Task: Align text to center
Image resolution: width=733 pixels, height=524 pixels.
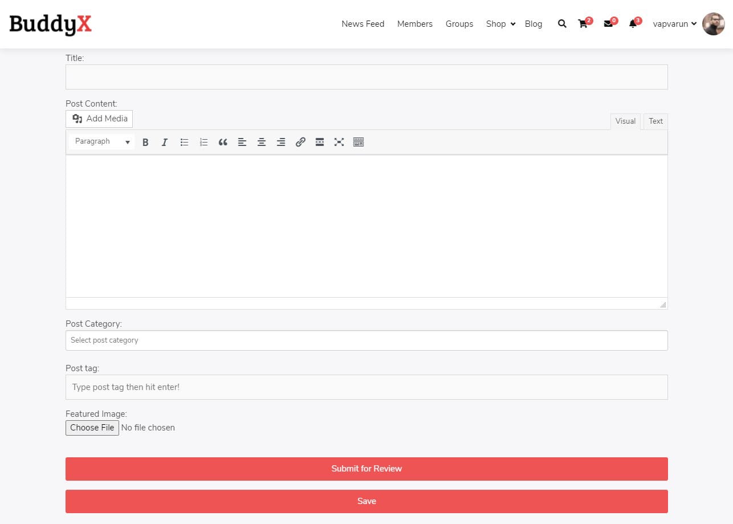Action: (262, 142)
